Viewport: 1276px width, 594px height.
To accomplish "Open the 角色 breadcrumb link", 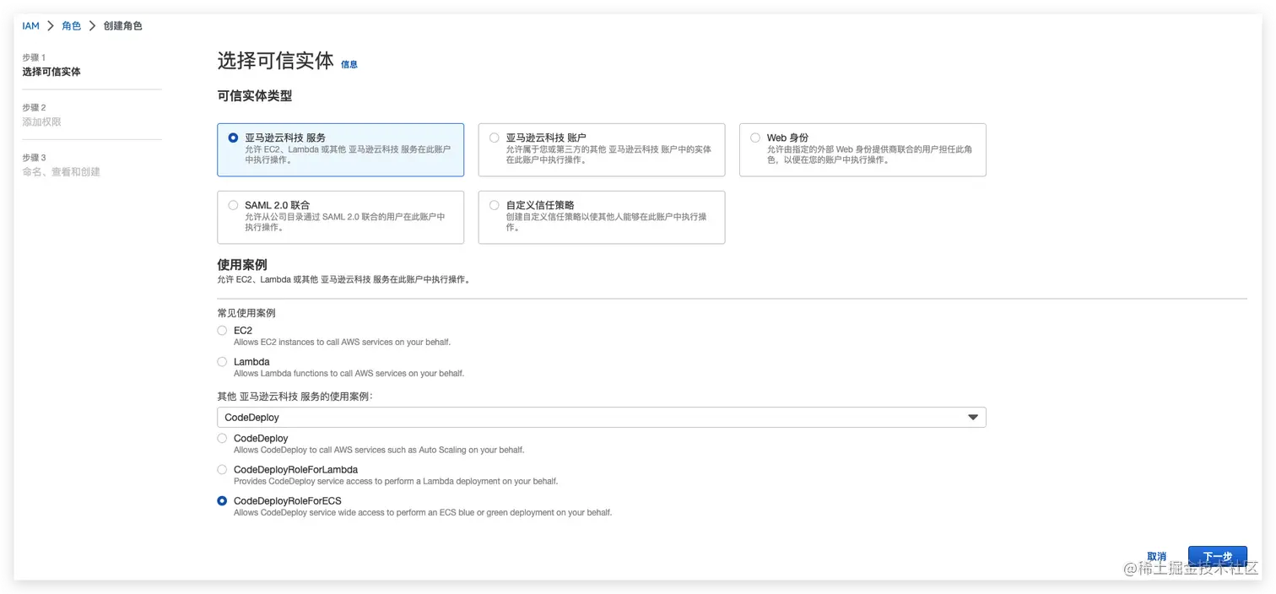I will tap(71, 26).
